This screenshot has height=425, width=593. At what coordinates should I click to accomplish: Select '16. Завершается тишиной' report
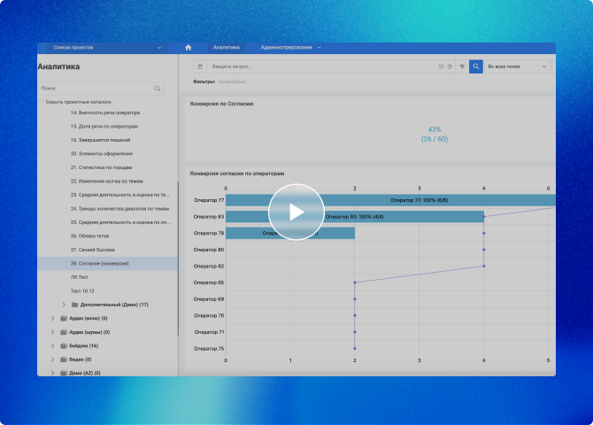point(100,140)
